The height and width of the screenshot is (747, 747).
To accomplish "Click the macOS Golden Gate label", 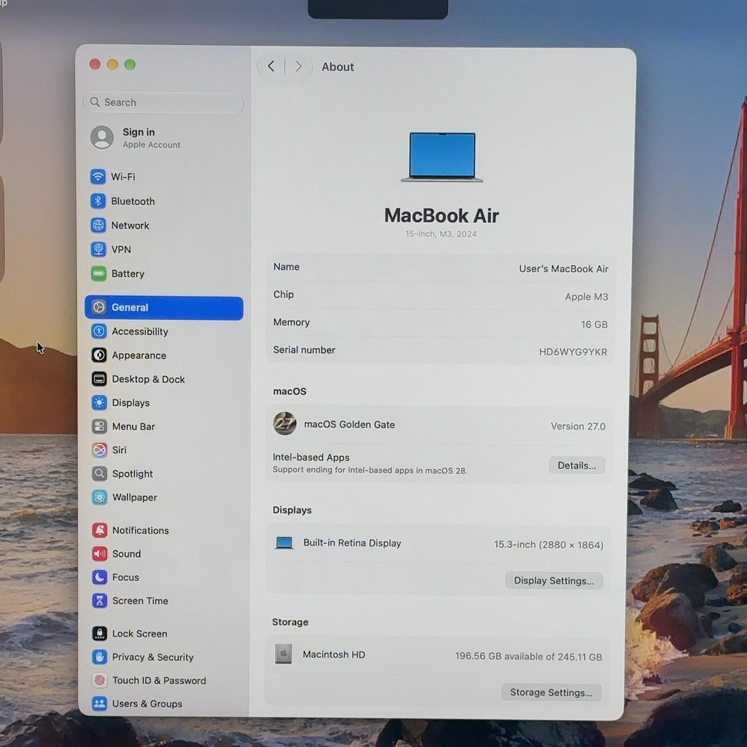I will tap(349, 425).
